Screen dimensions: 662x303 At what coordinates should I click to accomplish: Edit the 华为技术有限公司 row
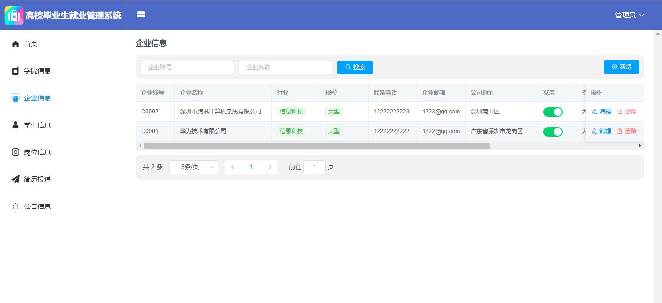pos(601,131)
